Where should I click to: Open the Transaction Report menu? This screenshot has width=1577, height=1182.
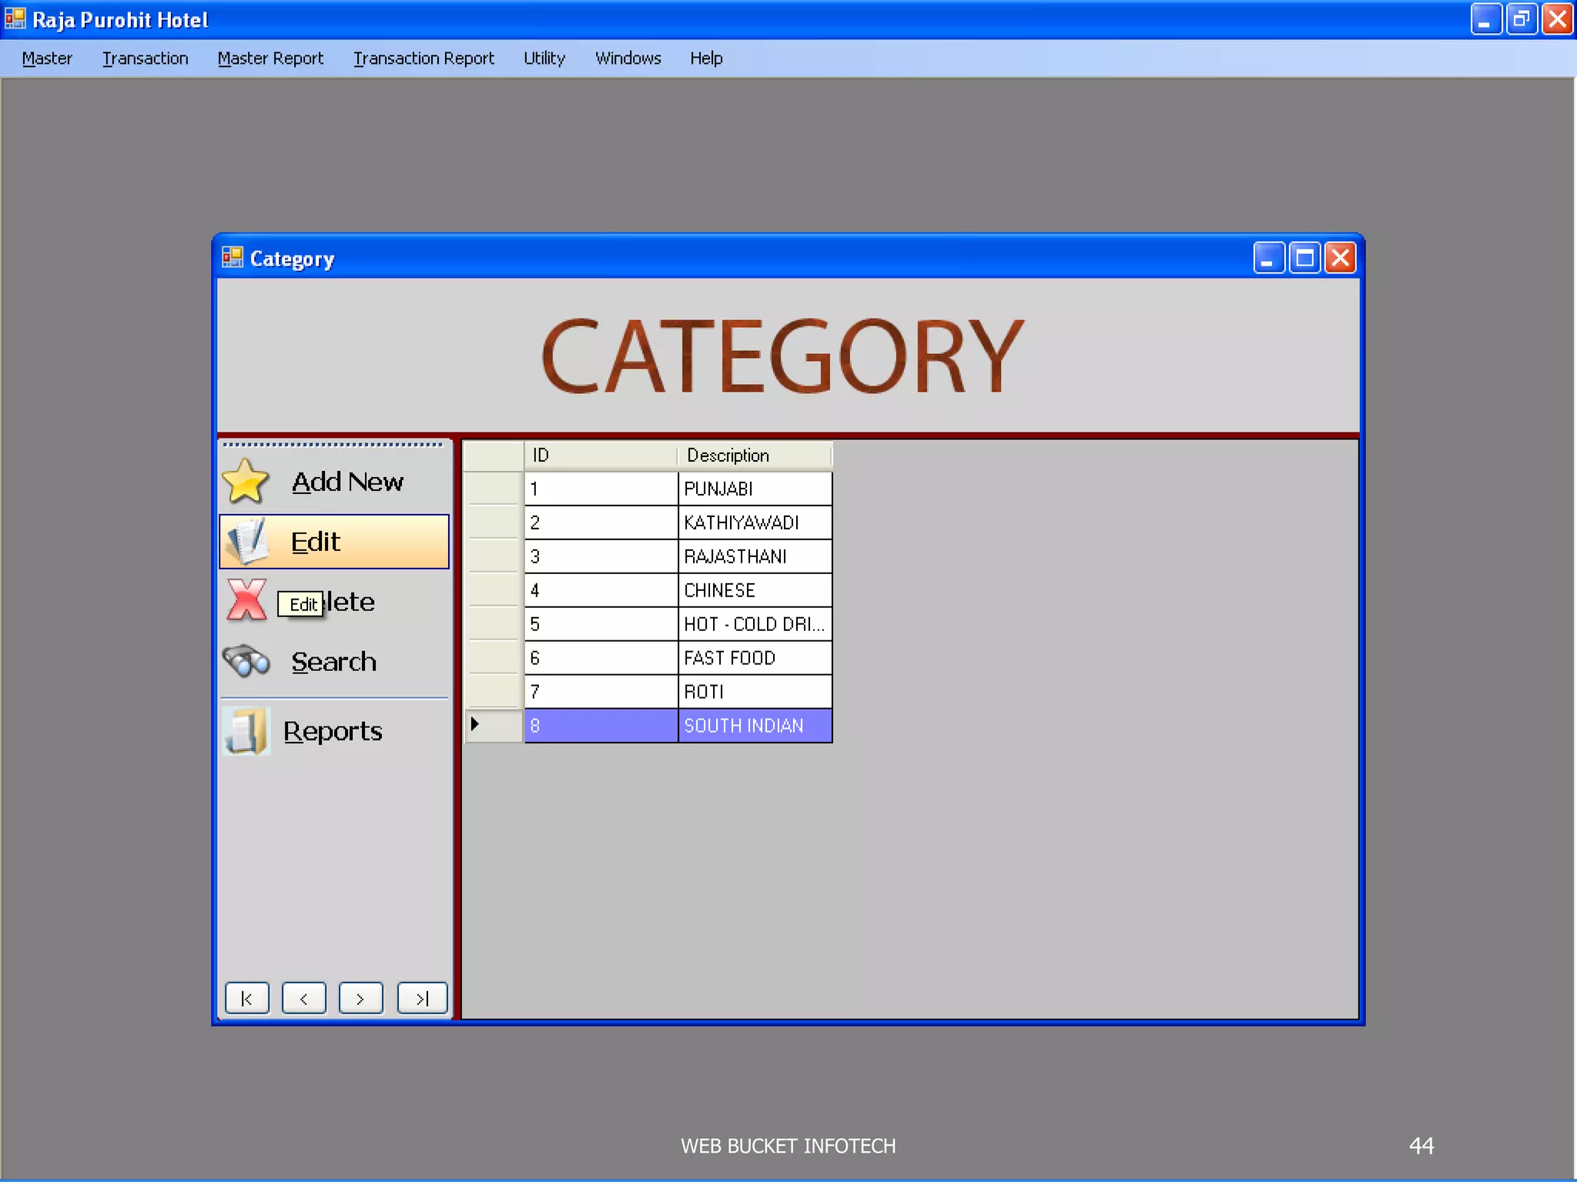click(424, 58)
